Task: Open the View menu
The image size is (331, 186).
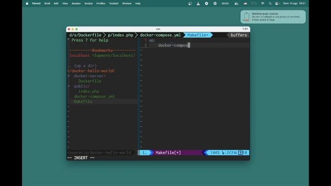Action: pyautogui.click(x=65, y=4)
